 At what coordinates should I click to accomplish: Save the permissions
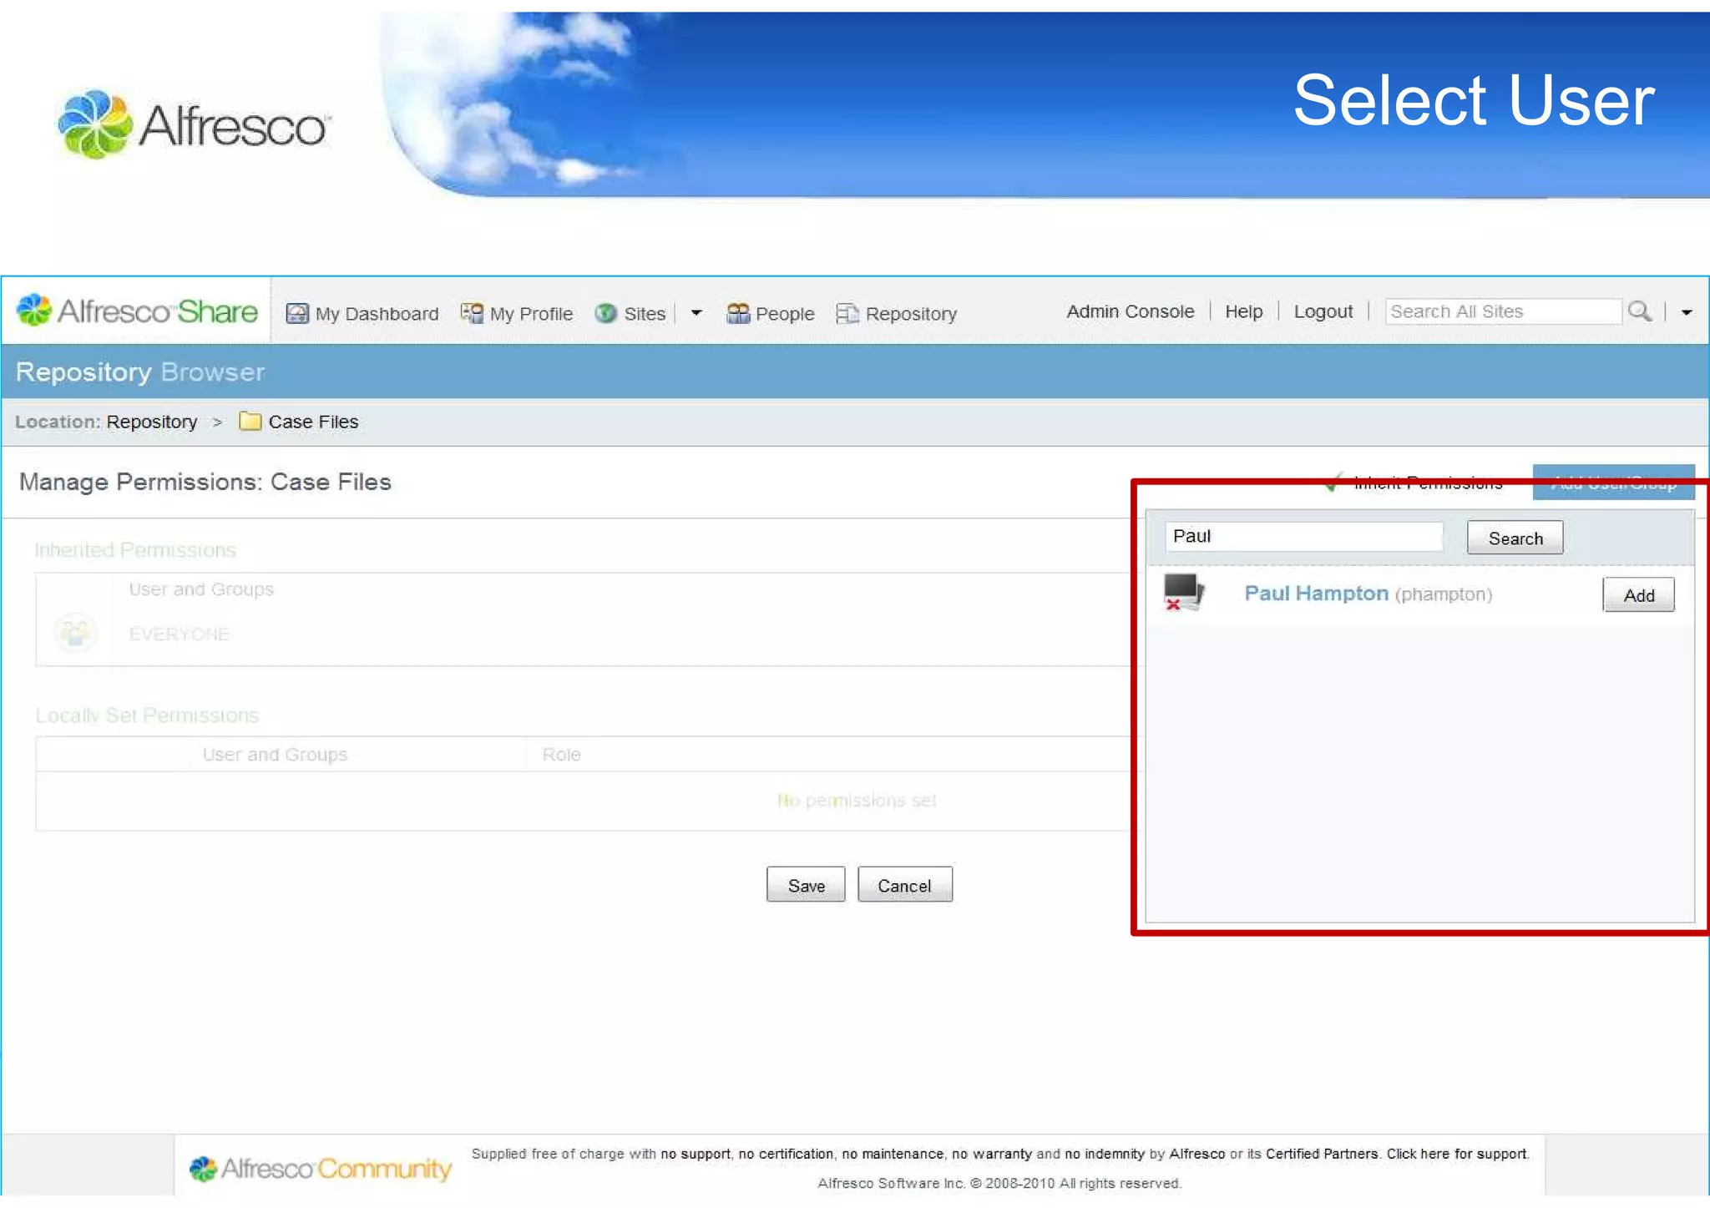pyautogui.click(x=806, y=885)
